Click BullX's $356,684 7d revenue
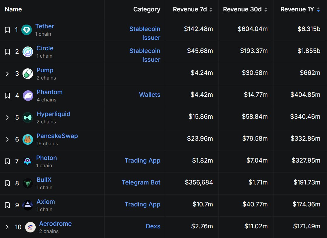The height and width of the screenshot is (238, 327). click(199, 182)
